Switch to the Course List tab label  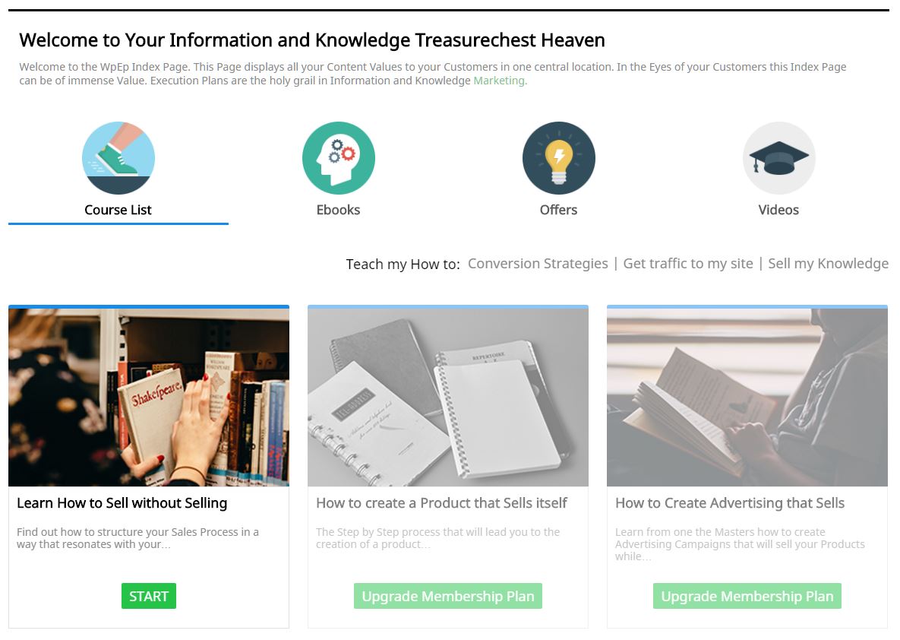118,210
